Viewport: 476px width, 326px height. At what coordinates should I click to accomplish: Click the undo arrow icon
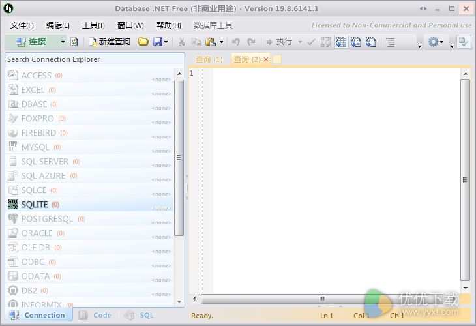pos(236,42)
